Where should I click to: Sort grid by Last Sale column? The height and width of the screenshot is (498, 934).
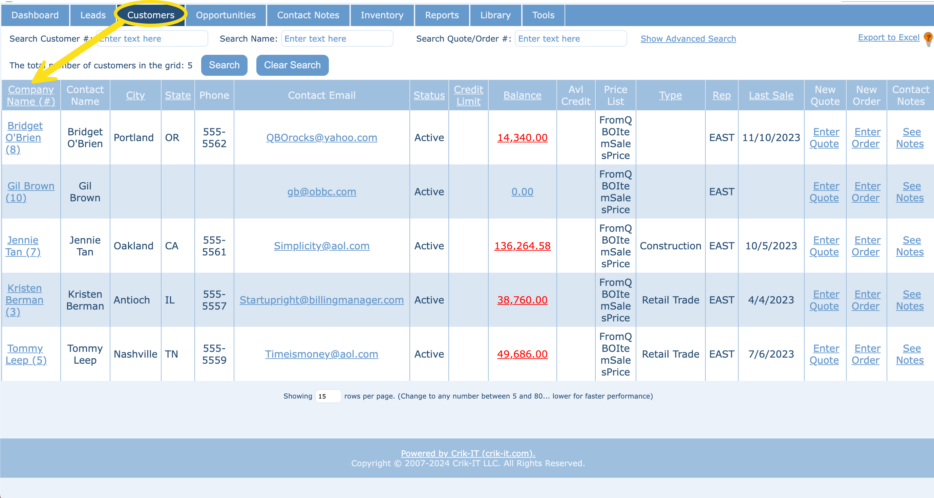pyautogui.click(x=771, y=95)
